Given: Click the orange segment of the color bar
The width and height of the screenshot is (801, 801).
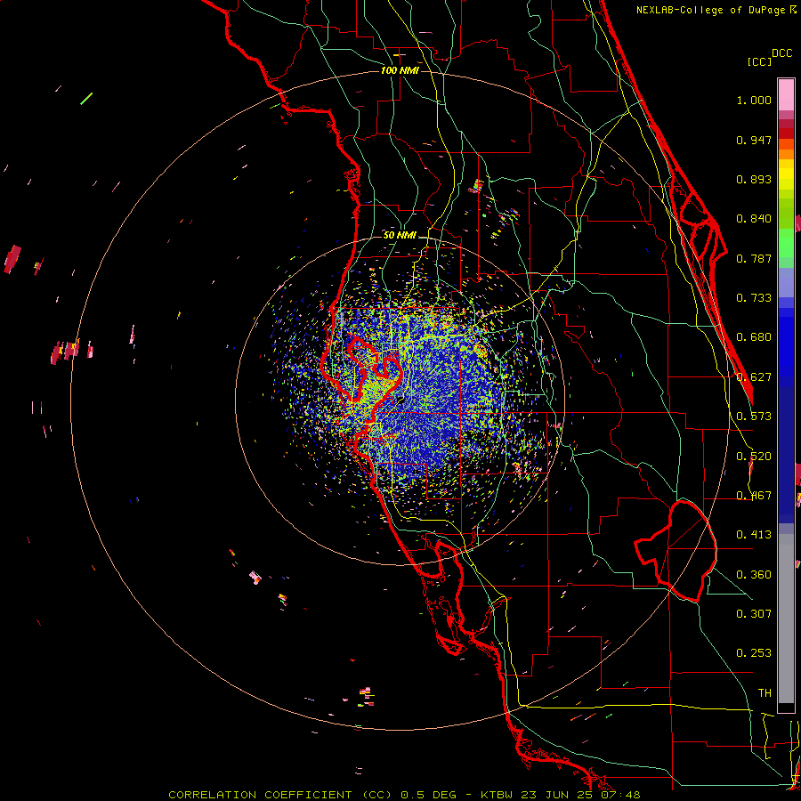Looking at the screenshot, I should (x=786, y=150).
